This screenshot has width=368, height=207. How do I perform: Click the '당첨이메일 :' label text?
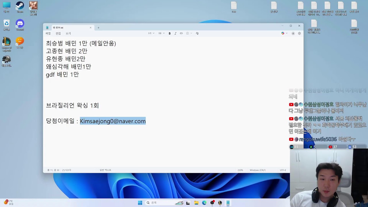coord(62,121)
